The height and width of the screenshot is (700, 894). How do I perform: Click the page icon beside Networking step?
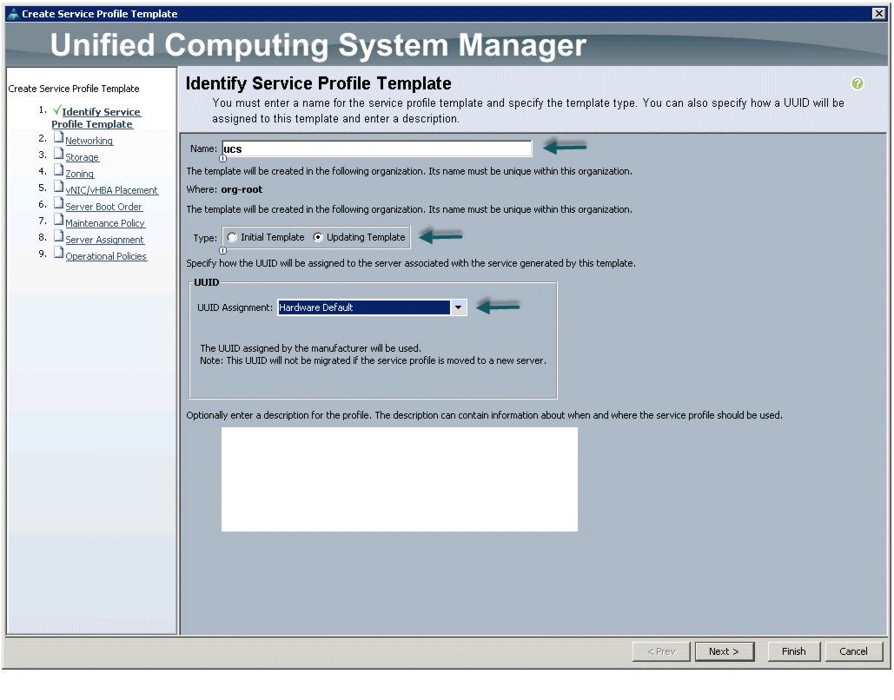coord(59,137)
